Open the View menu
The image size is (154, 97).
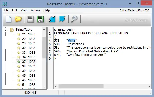click(24, 10)
